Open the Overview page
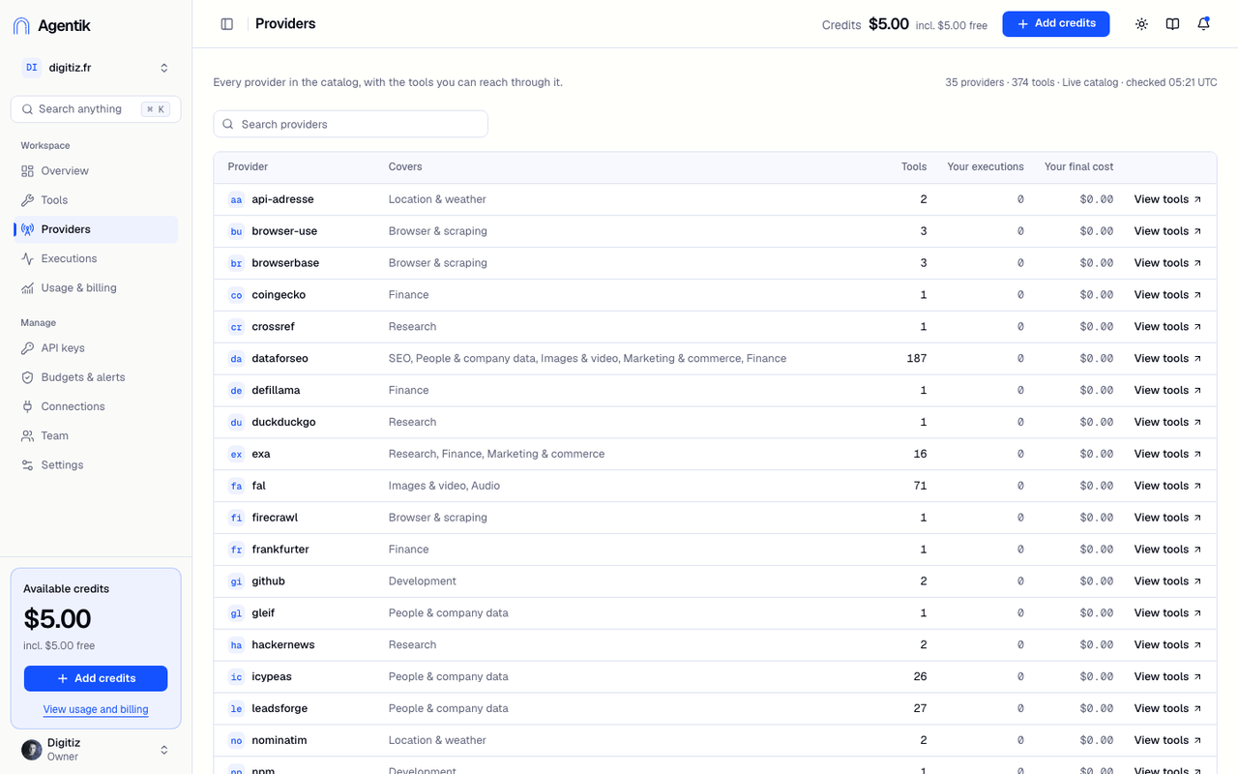The width and height of the screenshot is (1238, 774). 96,171
